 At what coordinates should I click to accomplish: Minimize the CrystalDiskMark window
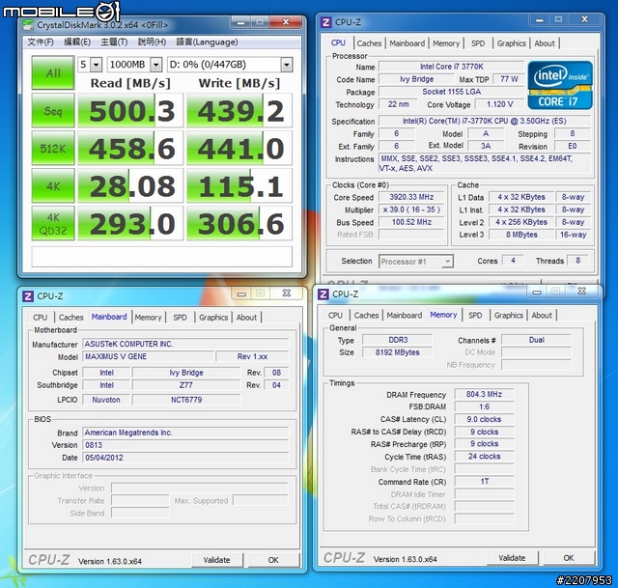tap(241, 23)
